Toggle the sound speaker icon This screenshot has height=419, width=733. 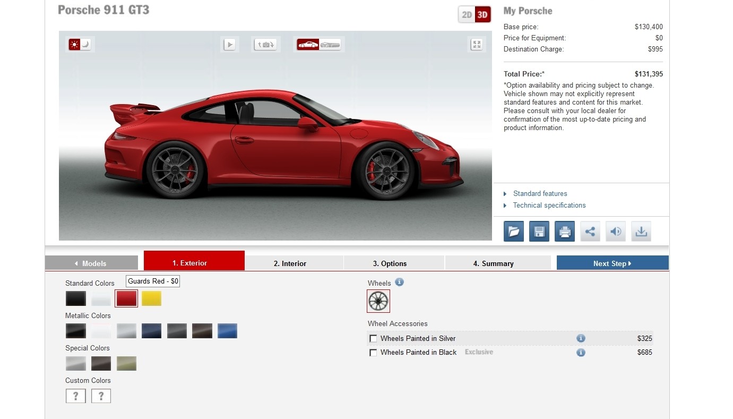[x=616, y=232]
